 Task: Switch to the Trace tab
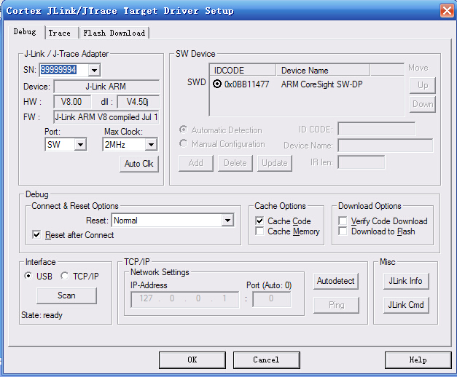[x=60, y=33]
